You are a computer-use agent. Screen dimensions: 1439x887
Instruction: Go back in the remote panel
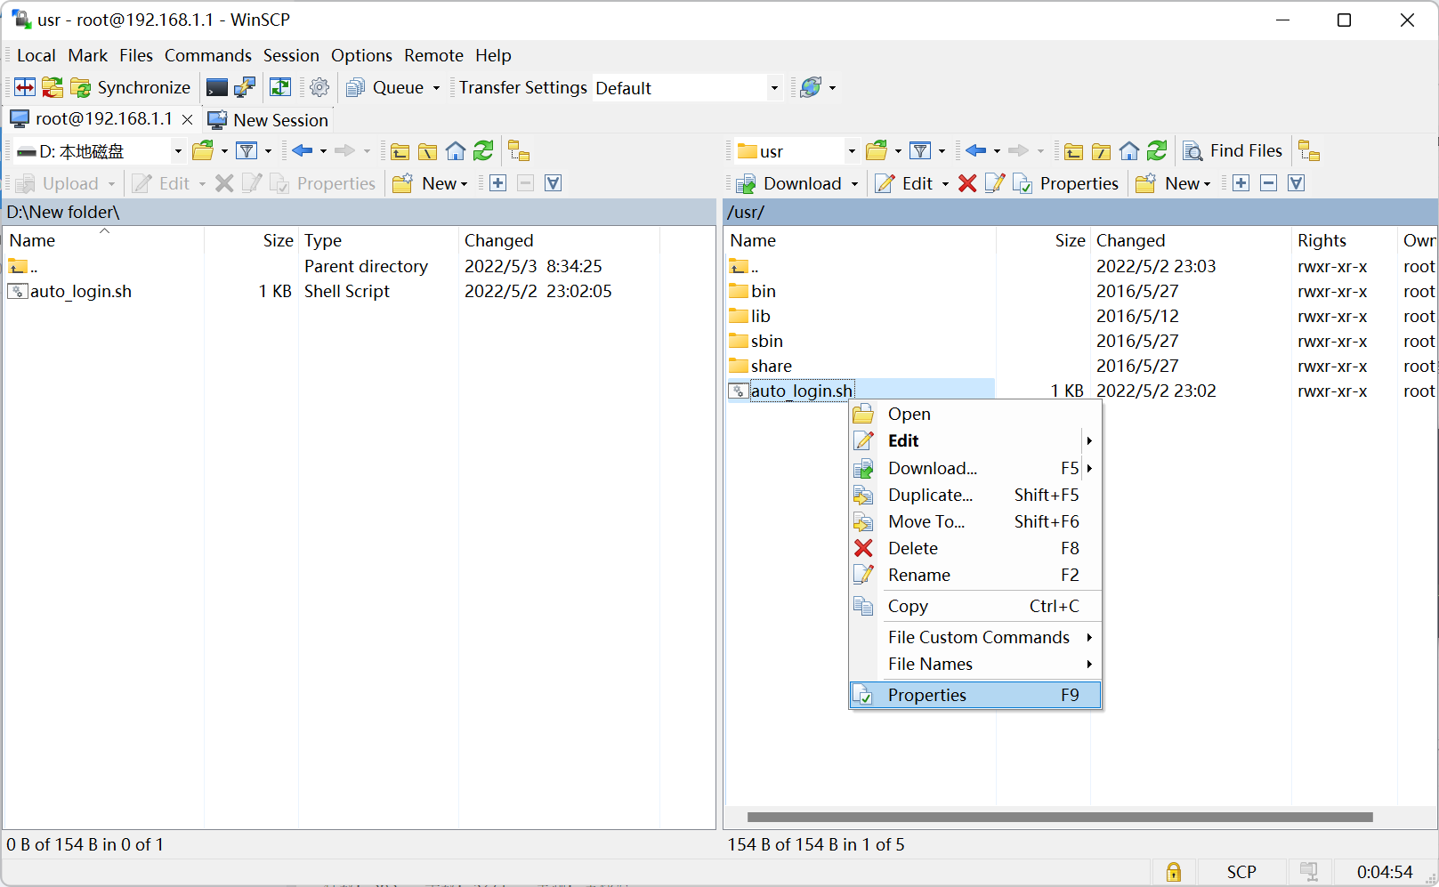tap(976, 151)
